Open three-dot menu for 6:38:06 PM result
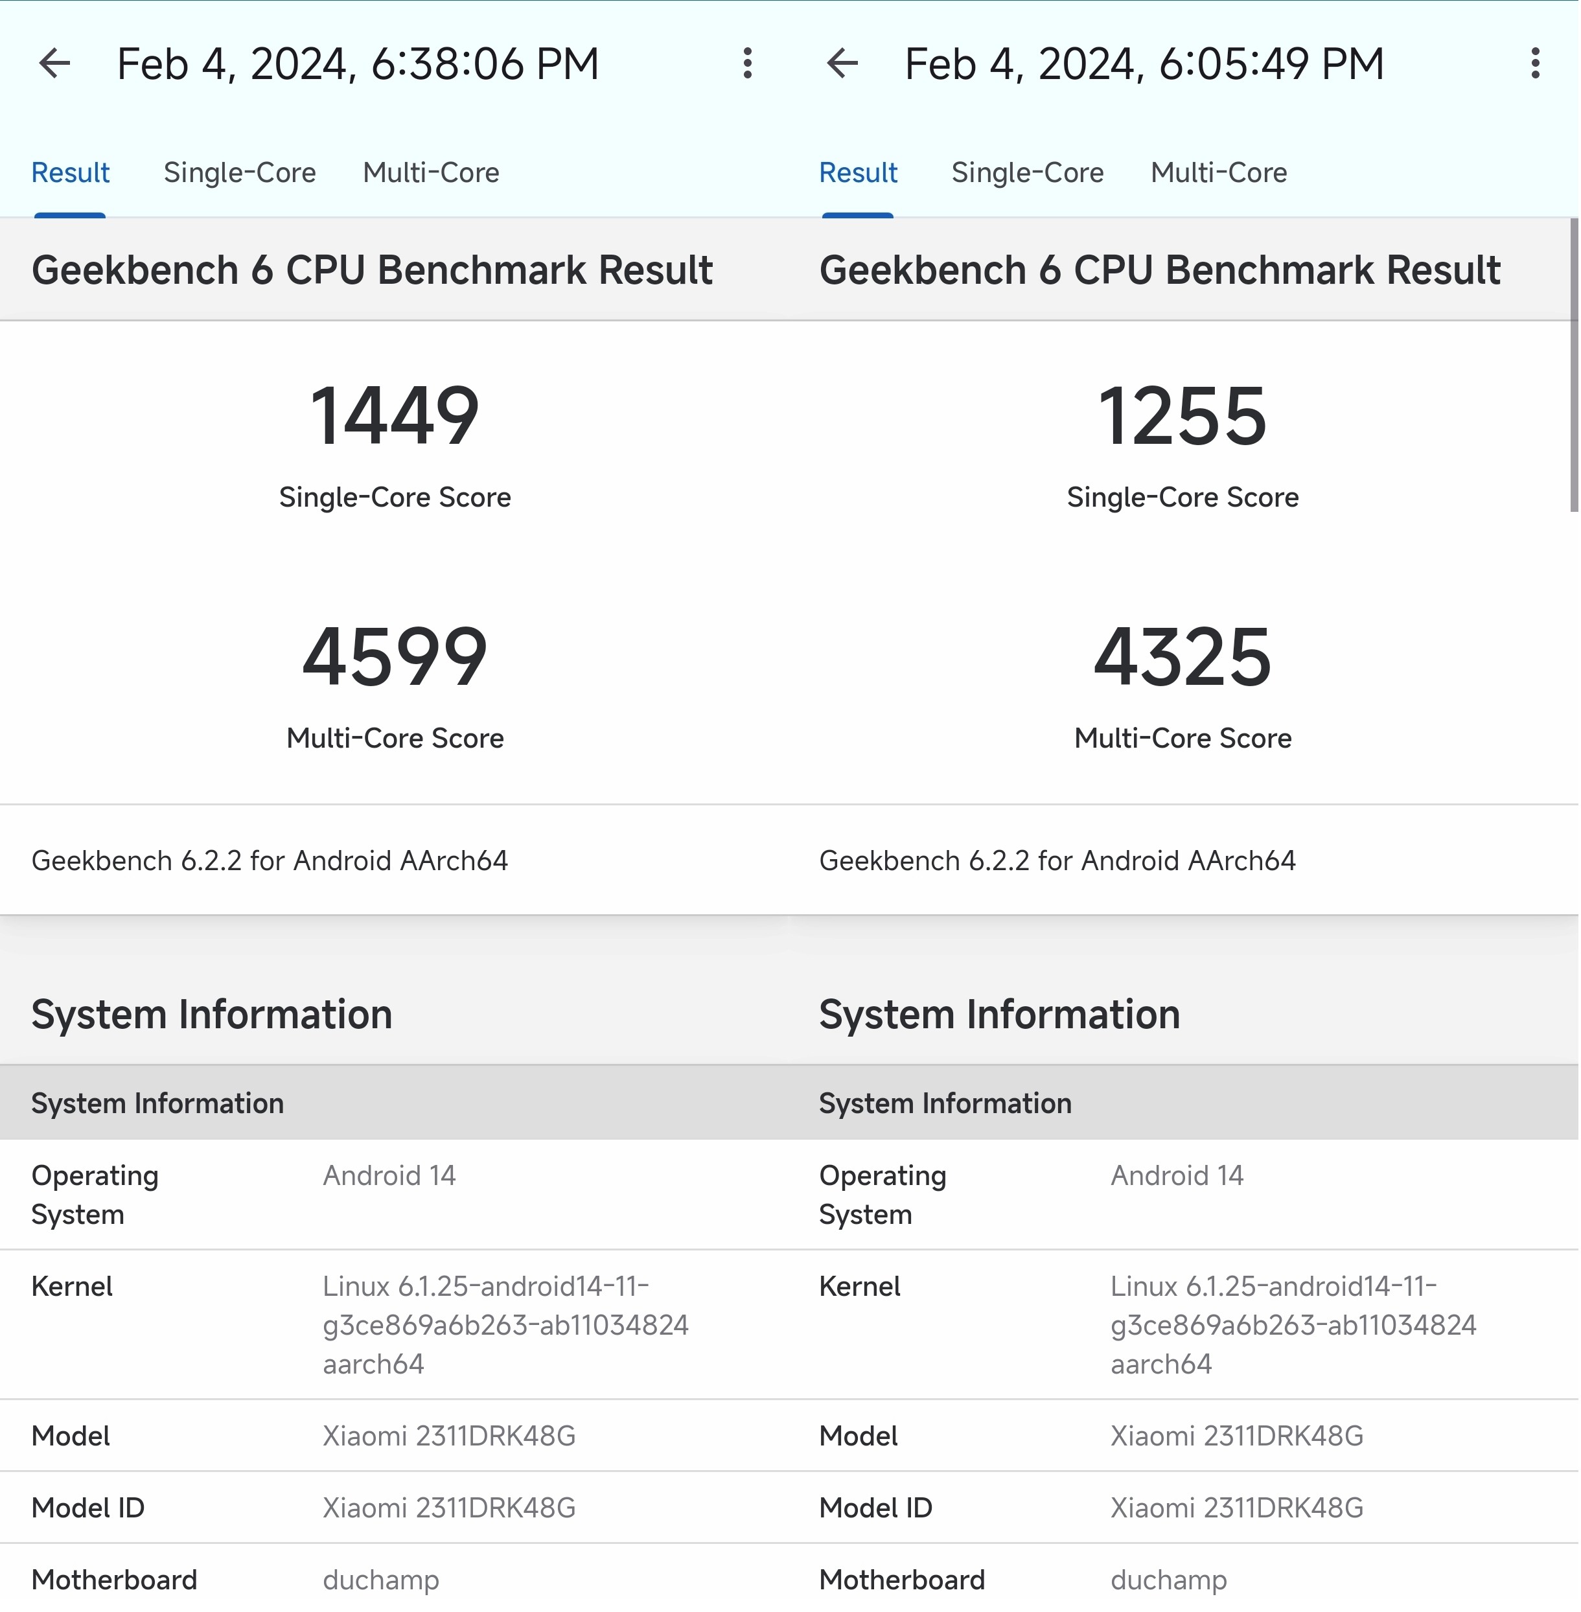The width and height of the screenshot is (1581, 1612). point(747,63)
